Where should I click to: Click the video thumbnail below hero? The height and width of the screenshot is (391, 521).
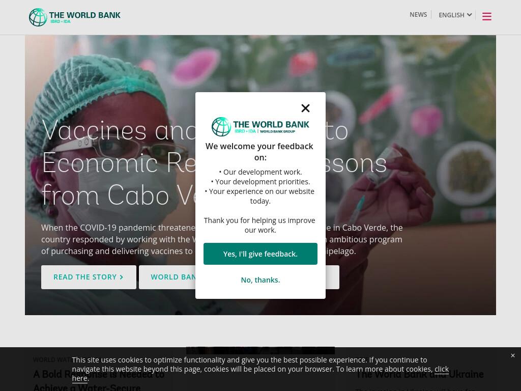click(260, 350)
